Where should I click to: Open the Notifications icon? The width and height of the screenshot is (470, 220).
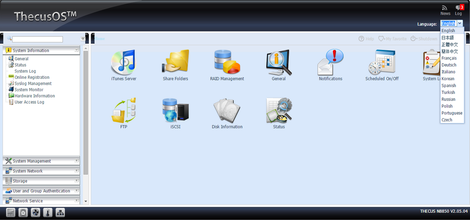pos(330,63)
